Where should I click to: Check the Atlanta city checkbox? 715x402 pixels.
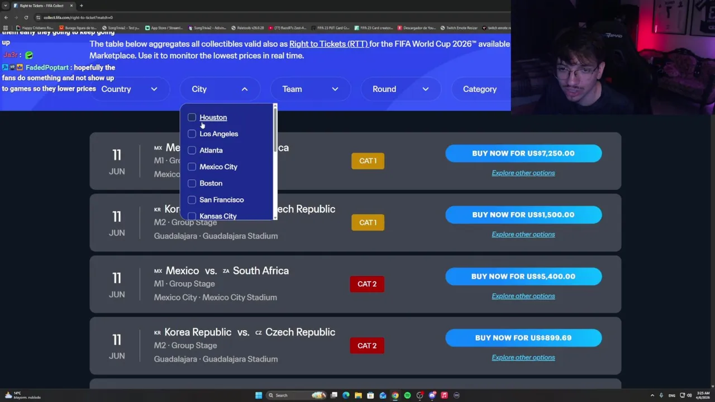click(192, 150)
